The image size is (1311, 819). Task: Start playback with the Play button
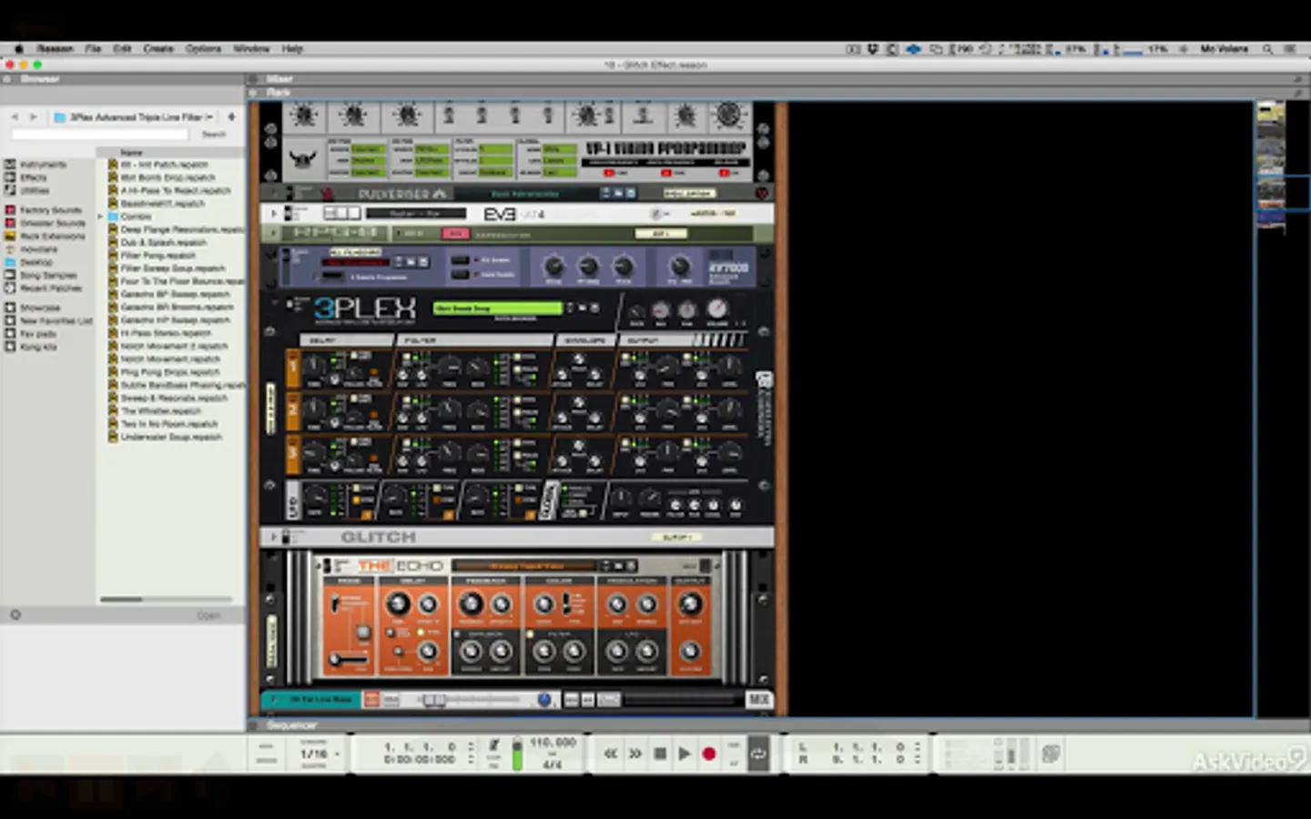click(685, 753)
